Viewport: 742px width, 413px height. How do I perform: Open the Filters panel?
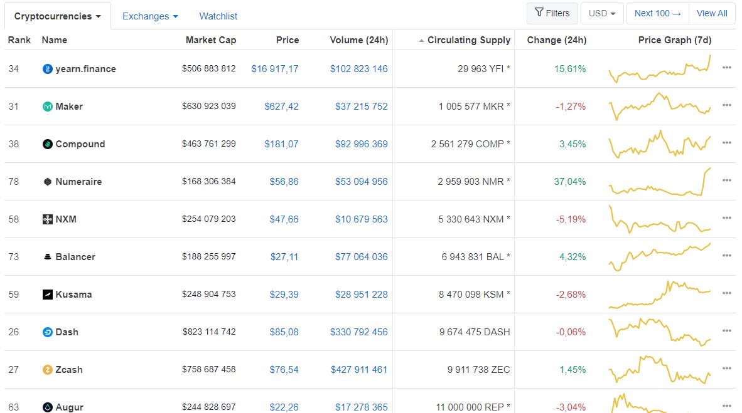coord(552,13)
